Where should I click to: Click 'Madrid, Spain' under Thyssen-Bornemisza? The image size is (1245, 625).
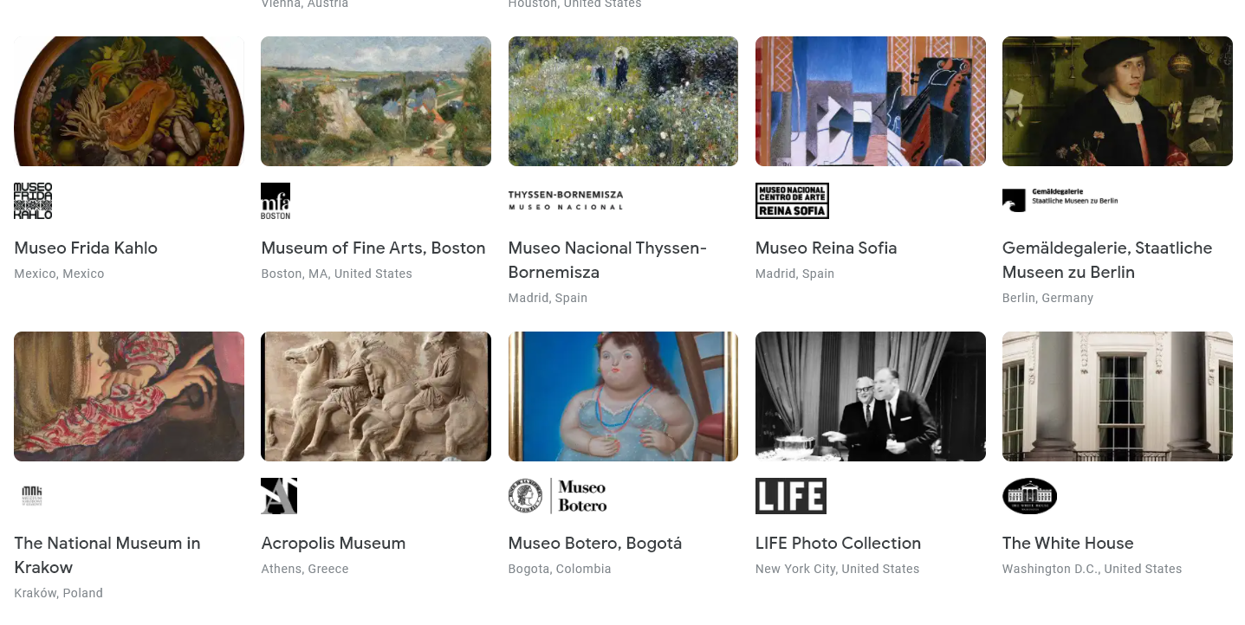click(548, 298)
